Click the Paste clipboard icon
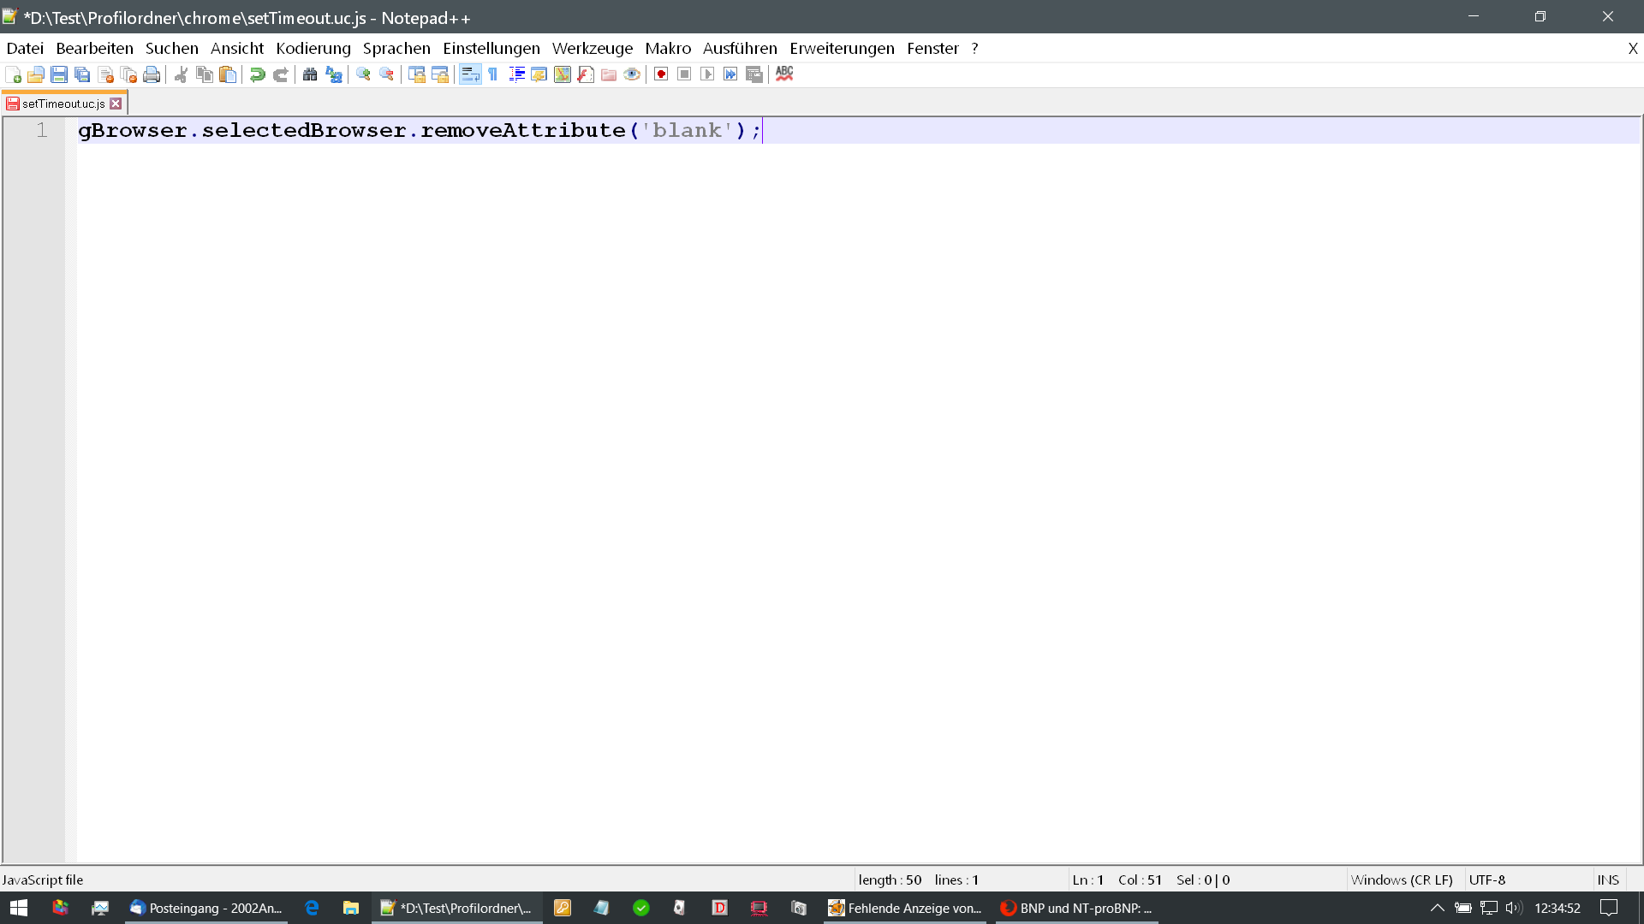1644x924 pixels. (x=228, y=74)
